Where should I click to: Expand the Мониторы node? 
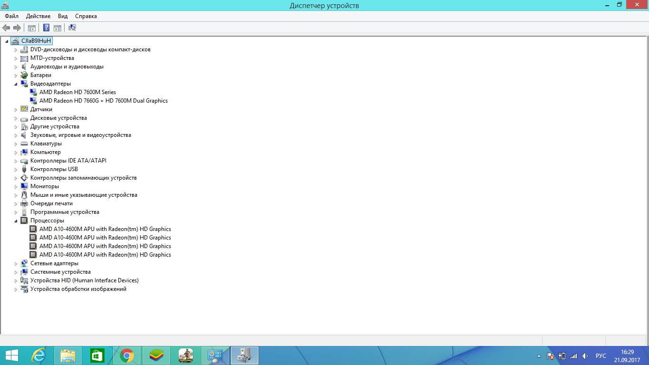click(x=16, y=187)
